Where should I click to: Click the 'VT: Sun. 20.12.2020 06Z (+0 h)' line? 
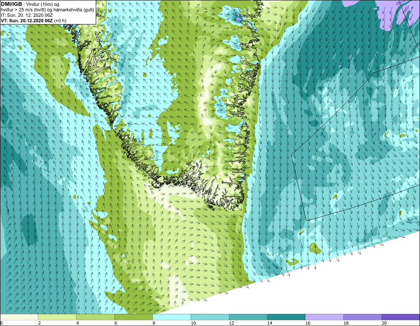(34, 21)
